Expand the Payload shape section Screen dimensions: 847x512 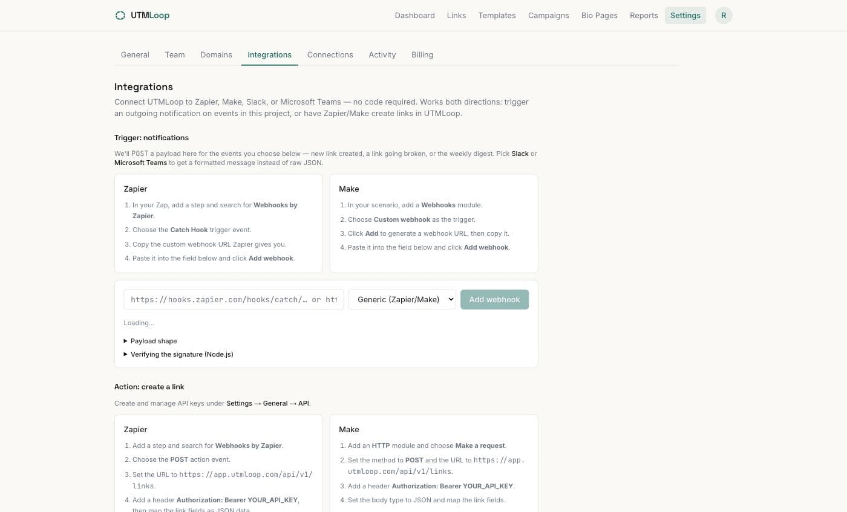click(150, 341)
